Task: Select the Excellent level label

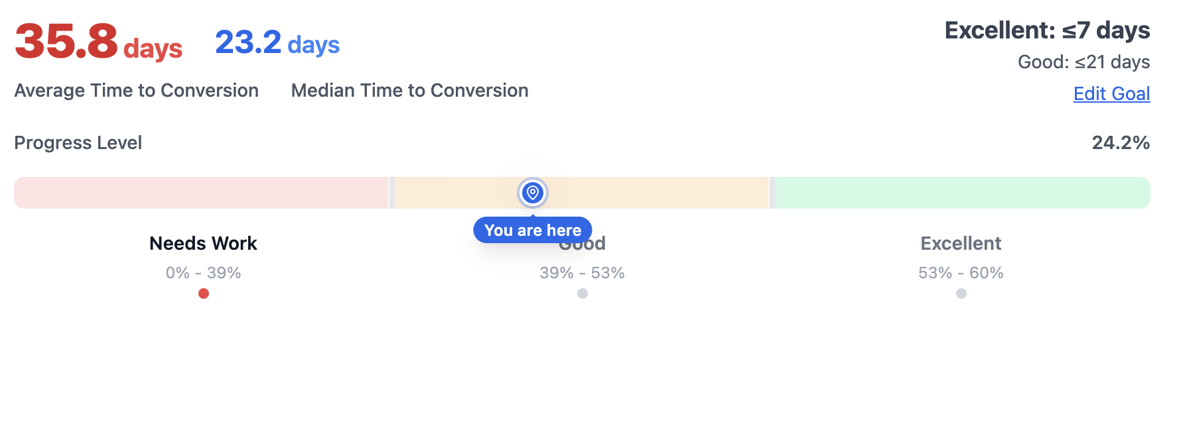Action: 961,243
